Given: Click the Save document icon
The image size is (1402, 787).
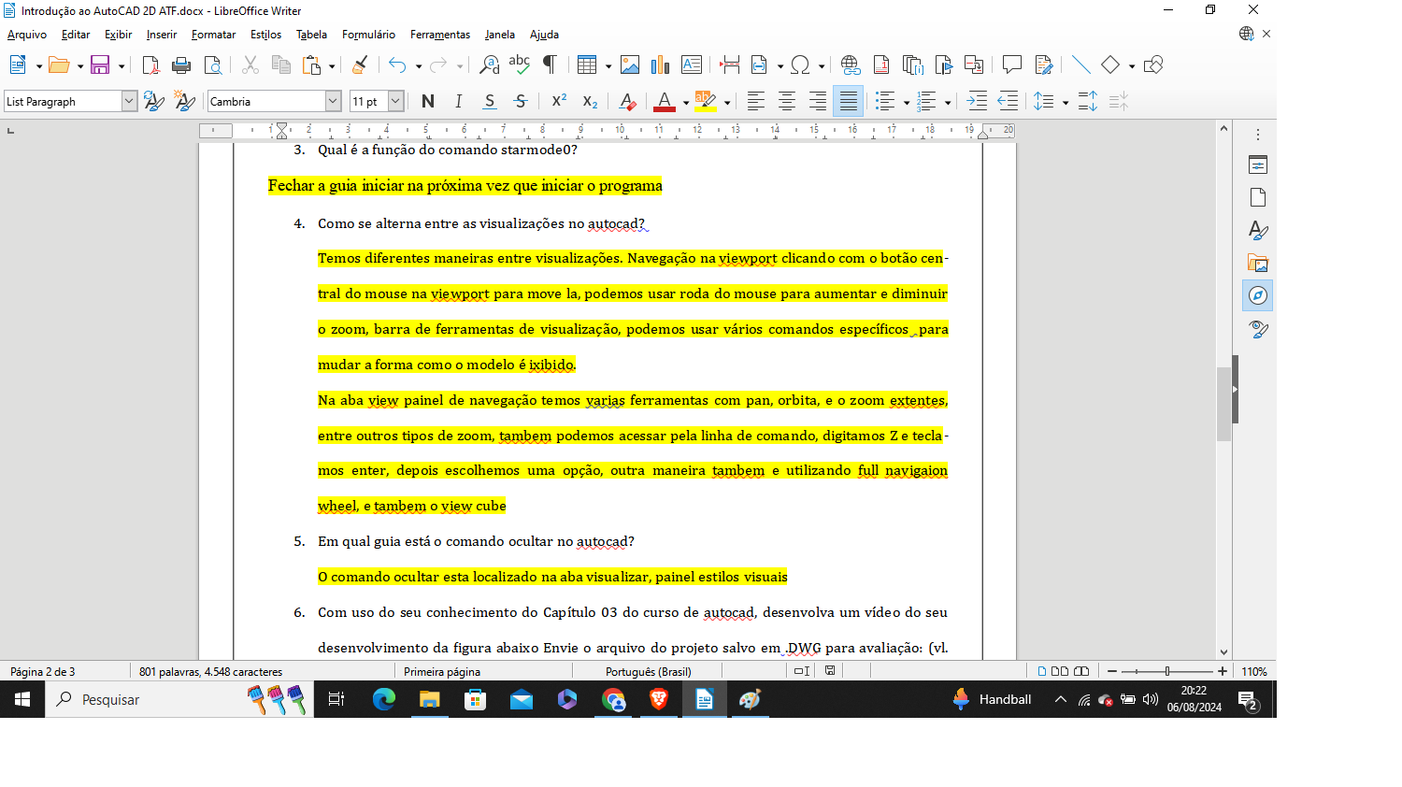Looking at the screenshot, I should pyautogui.click(x=100, y=64).
